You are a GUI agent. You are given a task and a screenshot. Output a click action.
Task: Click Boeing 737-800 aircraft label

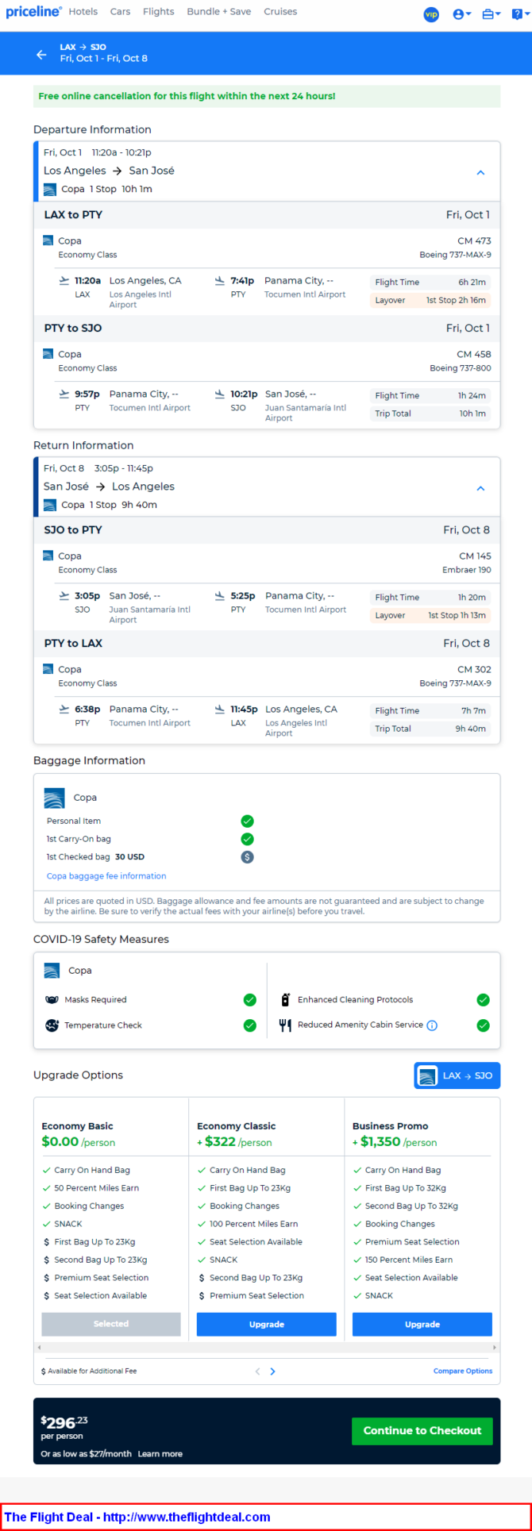tap(461, 368)
